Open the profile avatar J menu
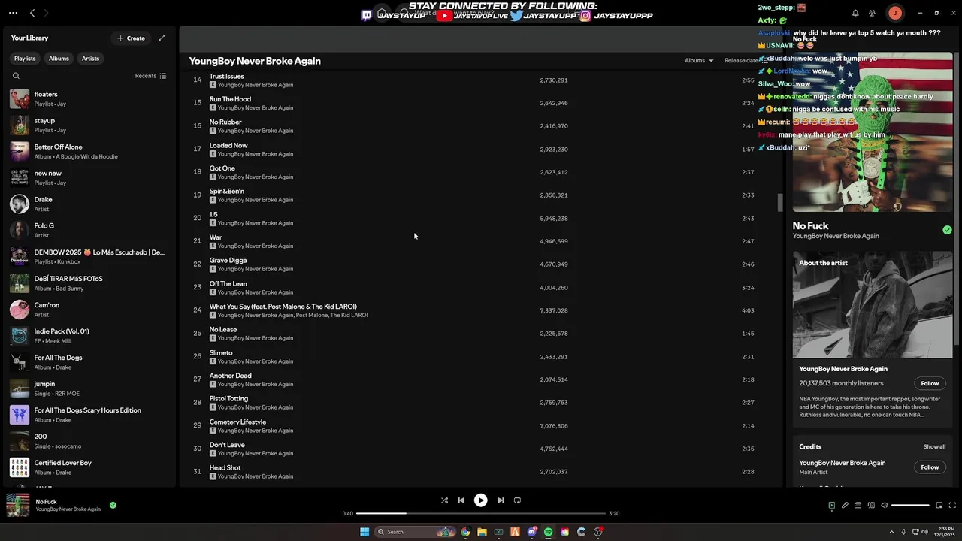 [x=894, y=13]
